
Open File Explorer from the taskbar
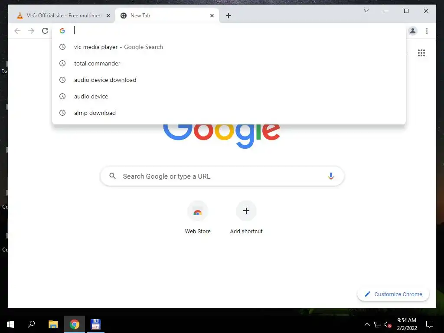pos(53,324)
